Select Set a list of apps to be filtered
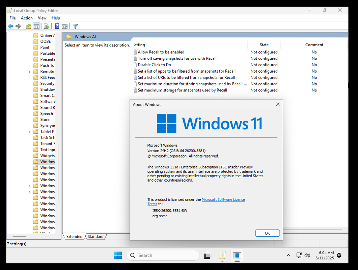358x270 pixels. point(187,71)
